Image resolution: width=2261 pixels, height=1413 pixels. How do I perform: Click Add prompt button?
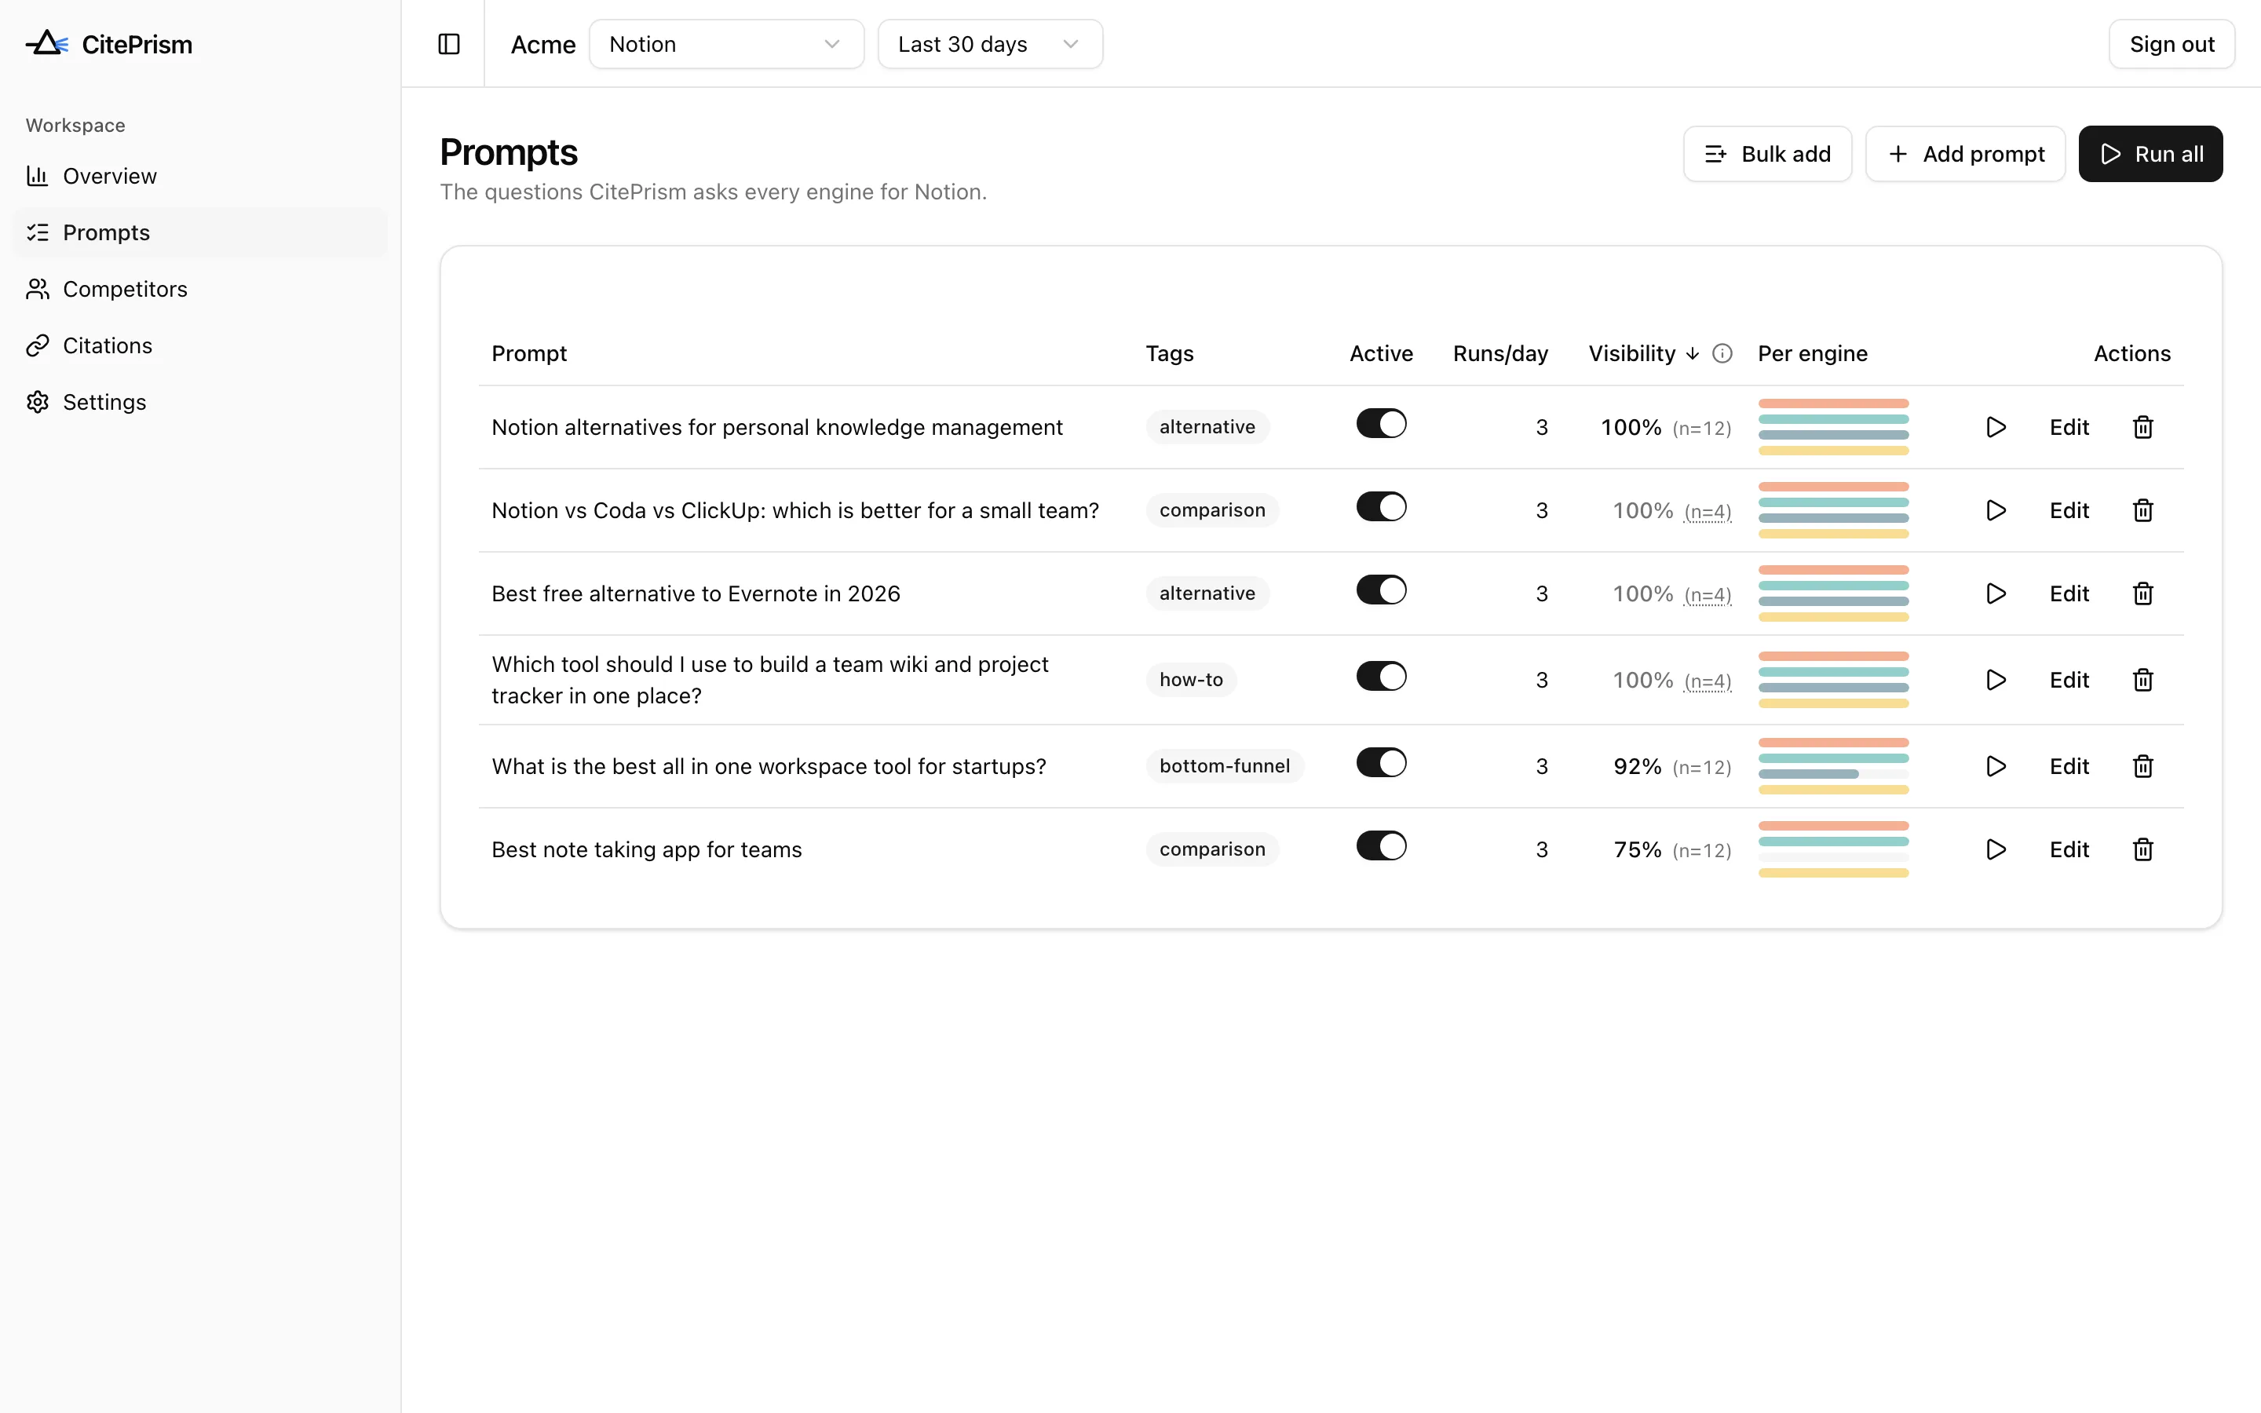pyautogui.click(x=1965, y=154)
